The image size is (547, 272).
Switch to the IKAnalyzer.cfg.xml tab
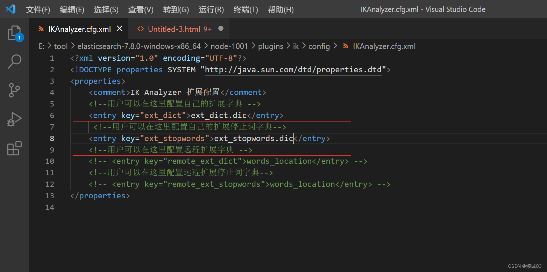(x=79, y=29)
